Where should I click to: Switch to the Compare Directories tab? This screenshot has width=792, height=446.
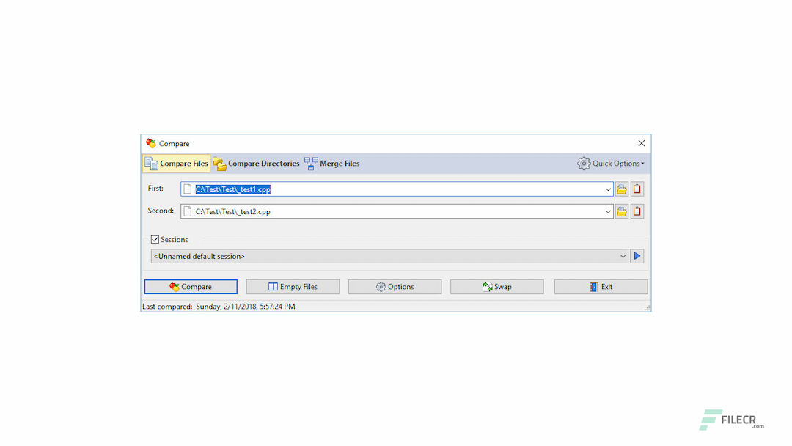tap(256, 163)
